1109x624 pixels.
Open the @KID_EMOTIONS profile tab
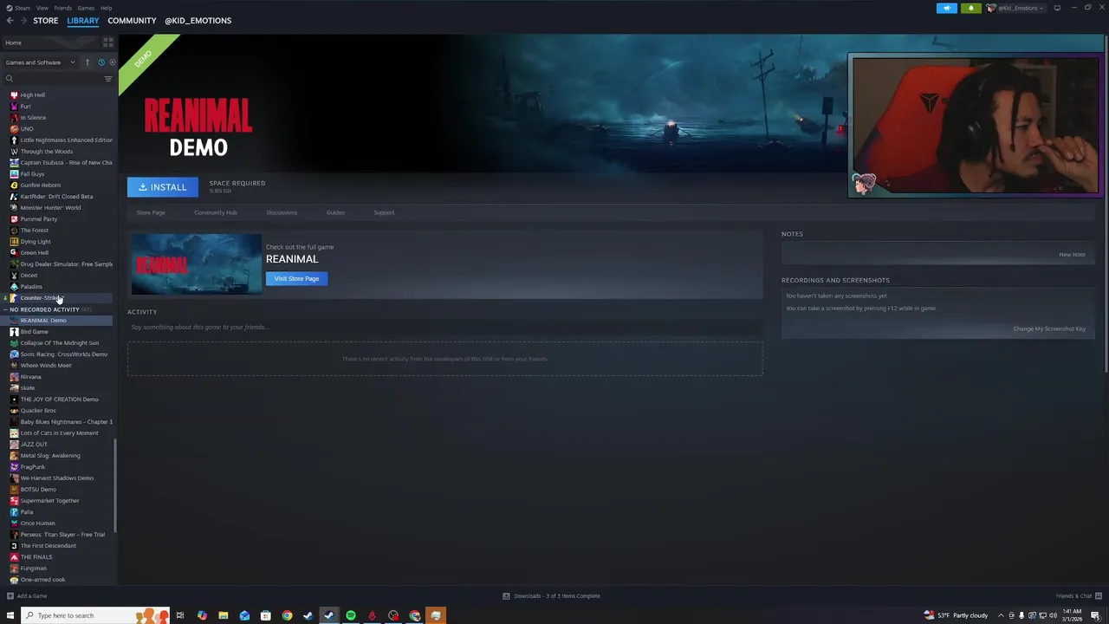(198, 21)
